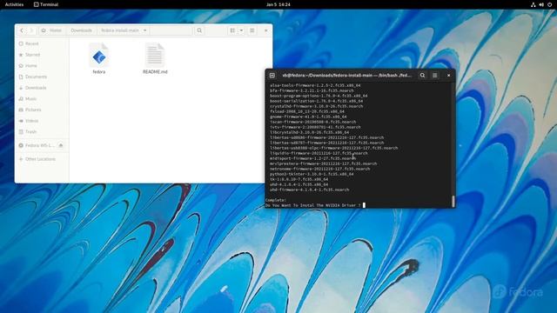Open the Terminal app menu in top bar
Screen dimensions: 557x313
point(46,4)
